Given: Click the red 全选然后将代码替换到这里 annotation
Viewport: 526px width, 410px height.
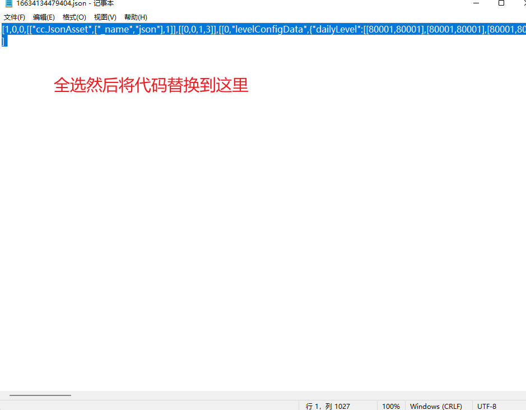Looking at the screenshot, I should click(151, 85).
